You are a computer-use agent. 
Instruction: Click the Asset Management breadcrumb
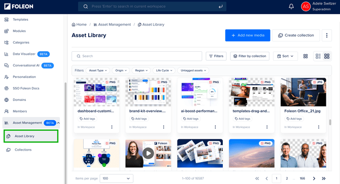[112, 24]
